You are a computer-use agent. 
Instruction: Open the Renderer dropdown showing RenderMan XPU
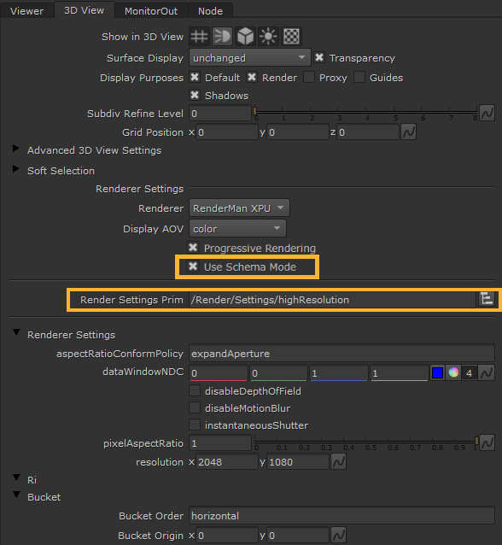click(x=239, y=208)
